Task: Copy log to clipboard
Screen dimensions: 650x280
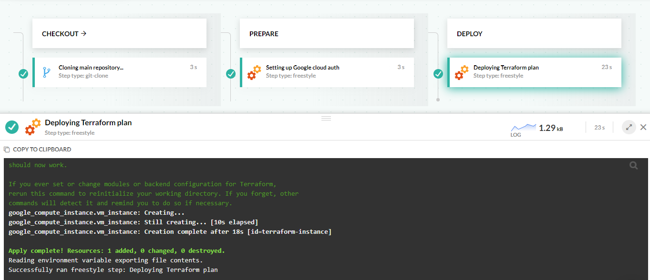Action: (x=38, y=150)
